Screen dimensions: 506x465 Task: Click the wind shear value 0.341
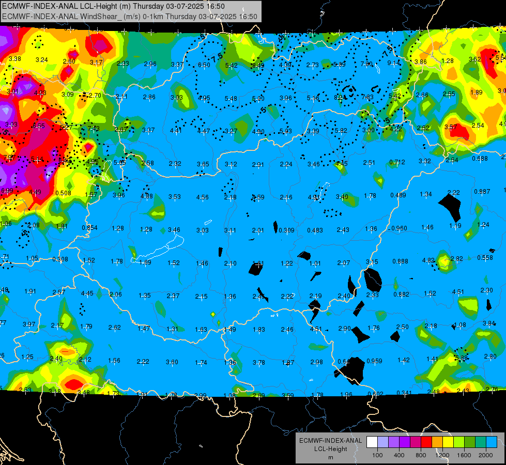click(405, 393)
